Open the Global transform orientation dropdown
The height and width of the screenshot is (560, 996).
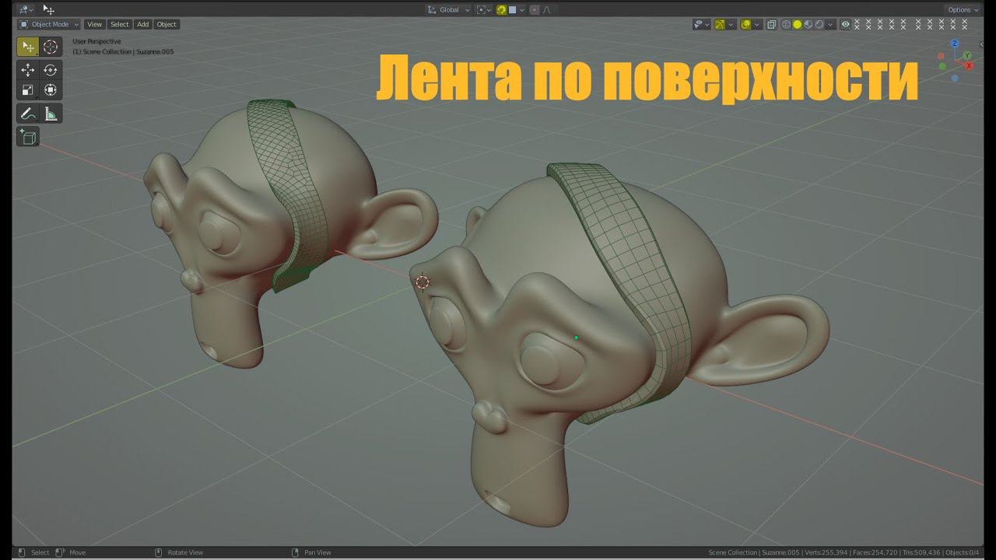click(x=448, y=9)
